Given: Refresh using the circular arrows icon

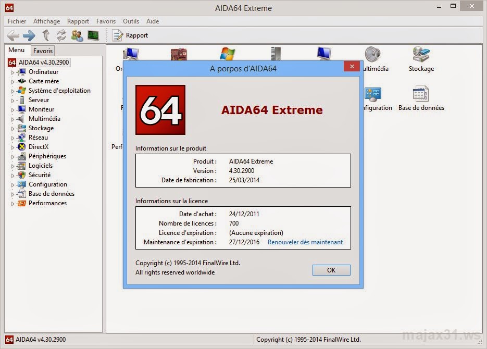Looking at the screenshot, I should click(x=61, y=35).
